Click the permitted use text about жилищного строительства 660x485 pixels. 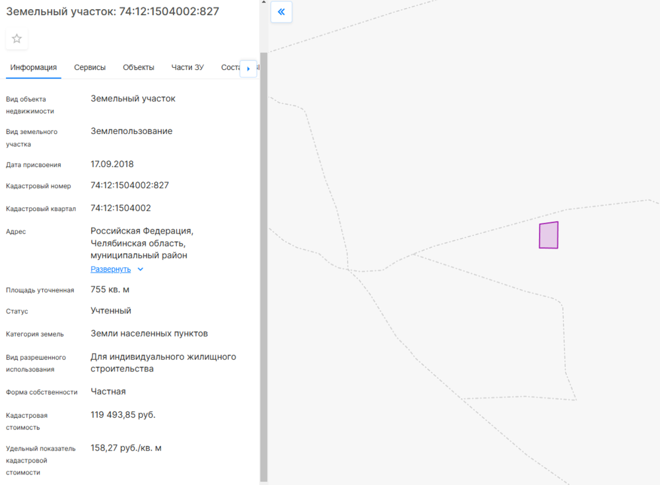tap(163, 363)
